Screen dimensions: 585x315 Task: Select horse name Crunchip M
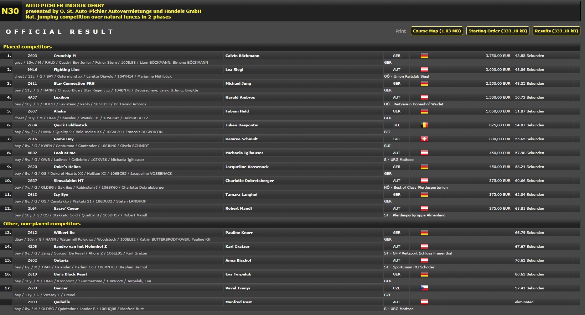[64, 56]
